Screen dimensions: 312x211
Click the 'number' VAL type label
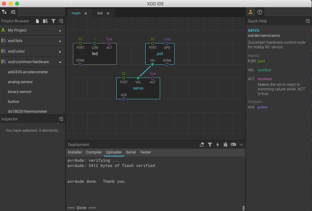tap(264, 70)
